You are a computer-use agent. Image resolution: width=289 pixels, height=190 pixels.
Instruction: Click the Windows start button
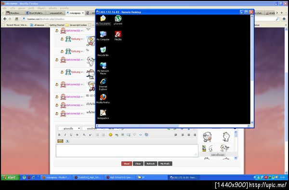tap(10, 177)
